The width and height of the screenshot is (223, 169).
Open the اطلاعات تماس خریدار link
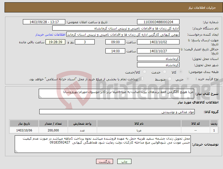50,34
